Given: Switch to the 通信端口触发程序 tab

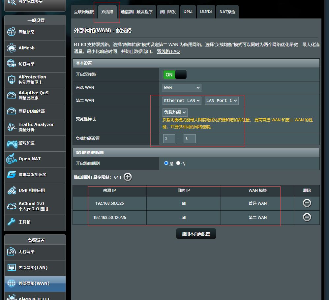Looking at the screenshot, I should 136,12.
